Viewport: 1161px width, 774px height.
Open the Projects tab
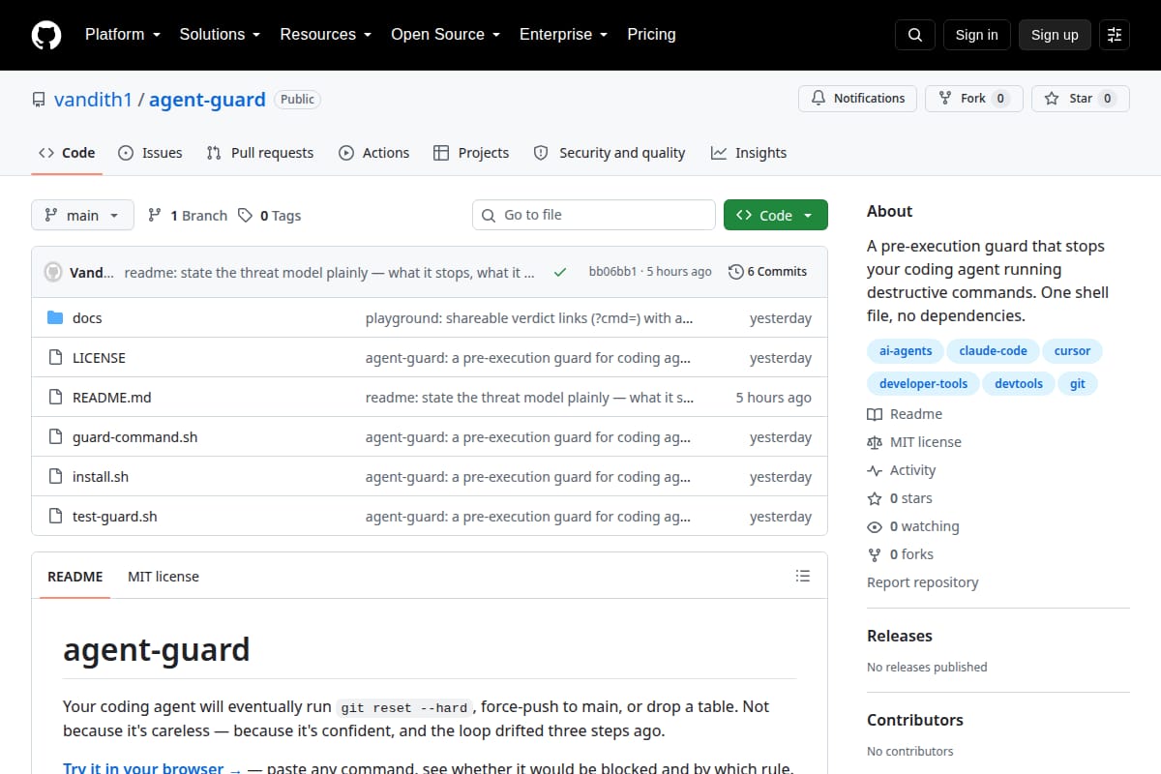(471, 153)
